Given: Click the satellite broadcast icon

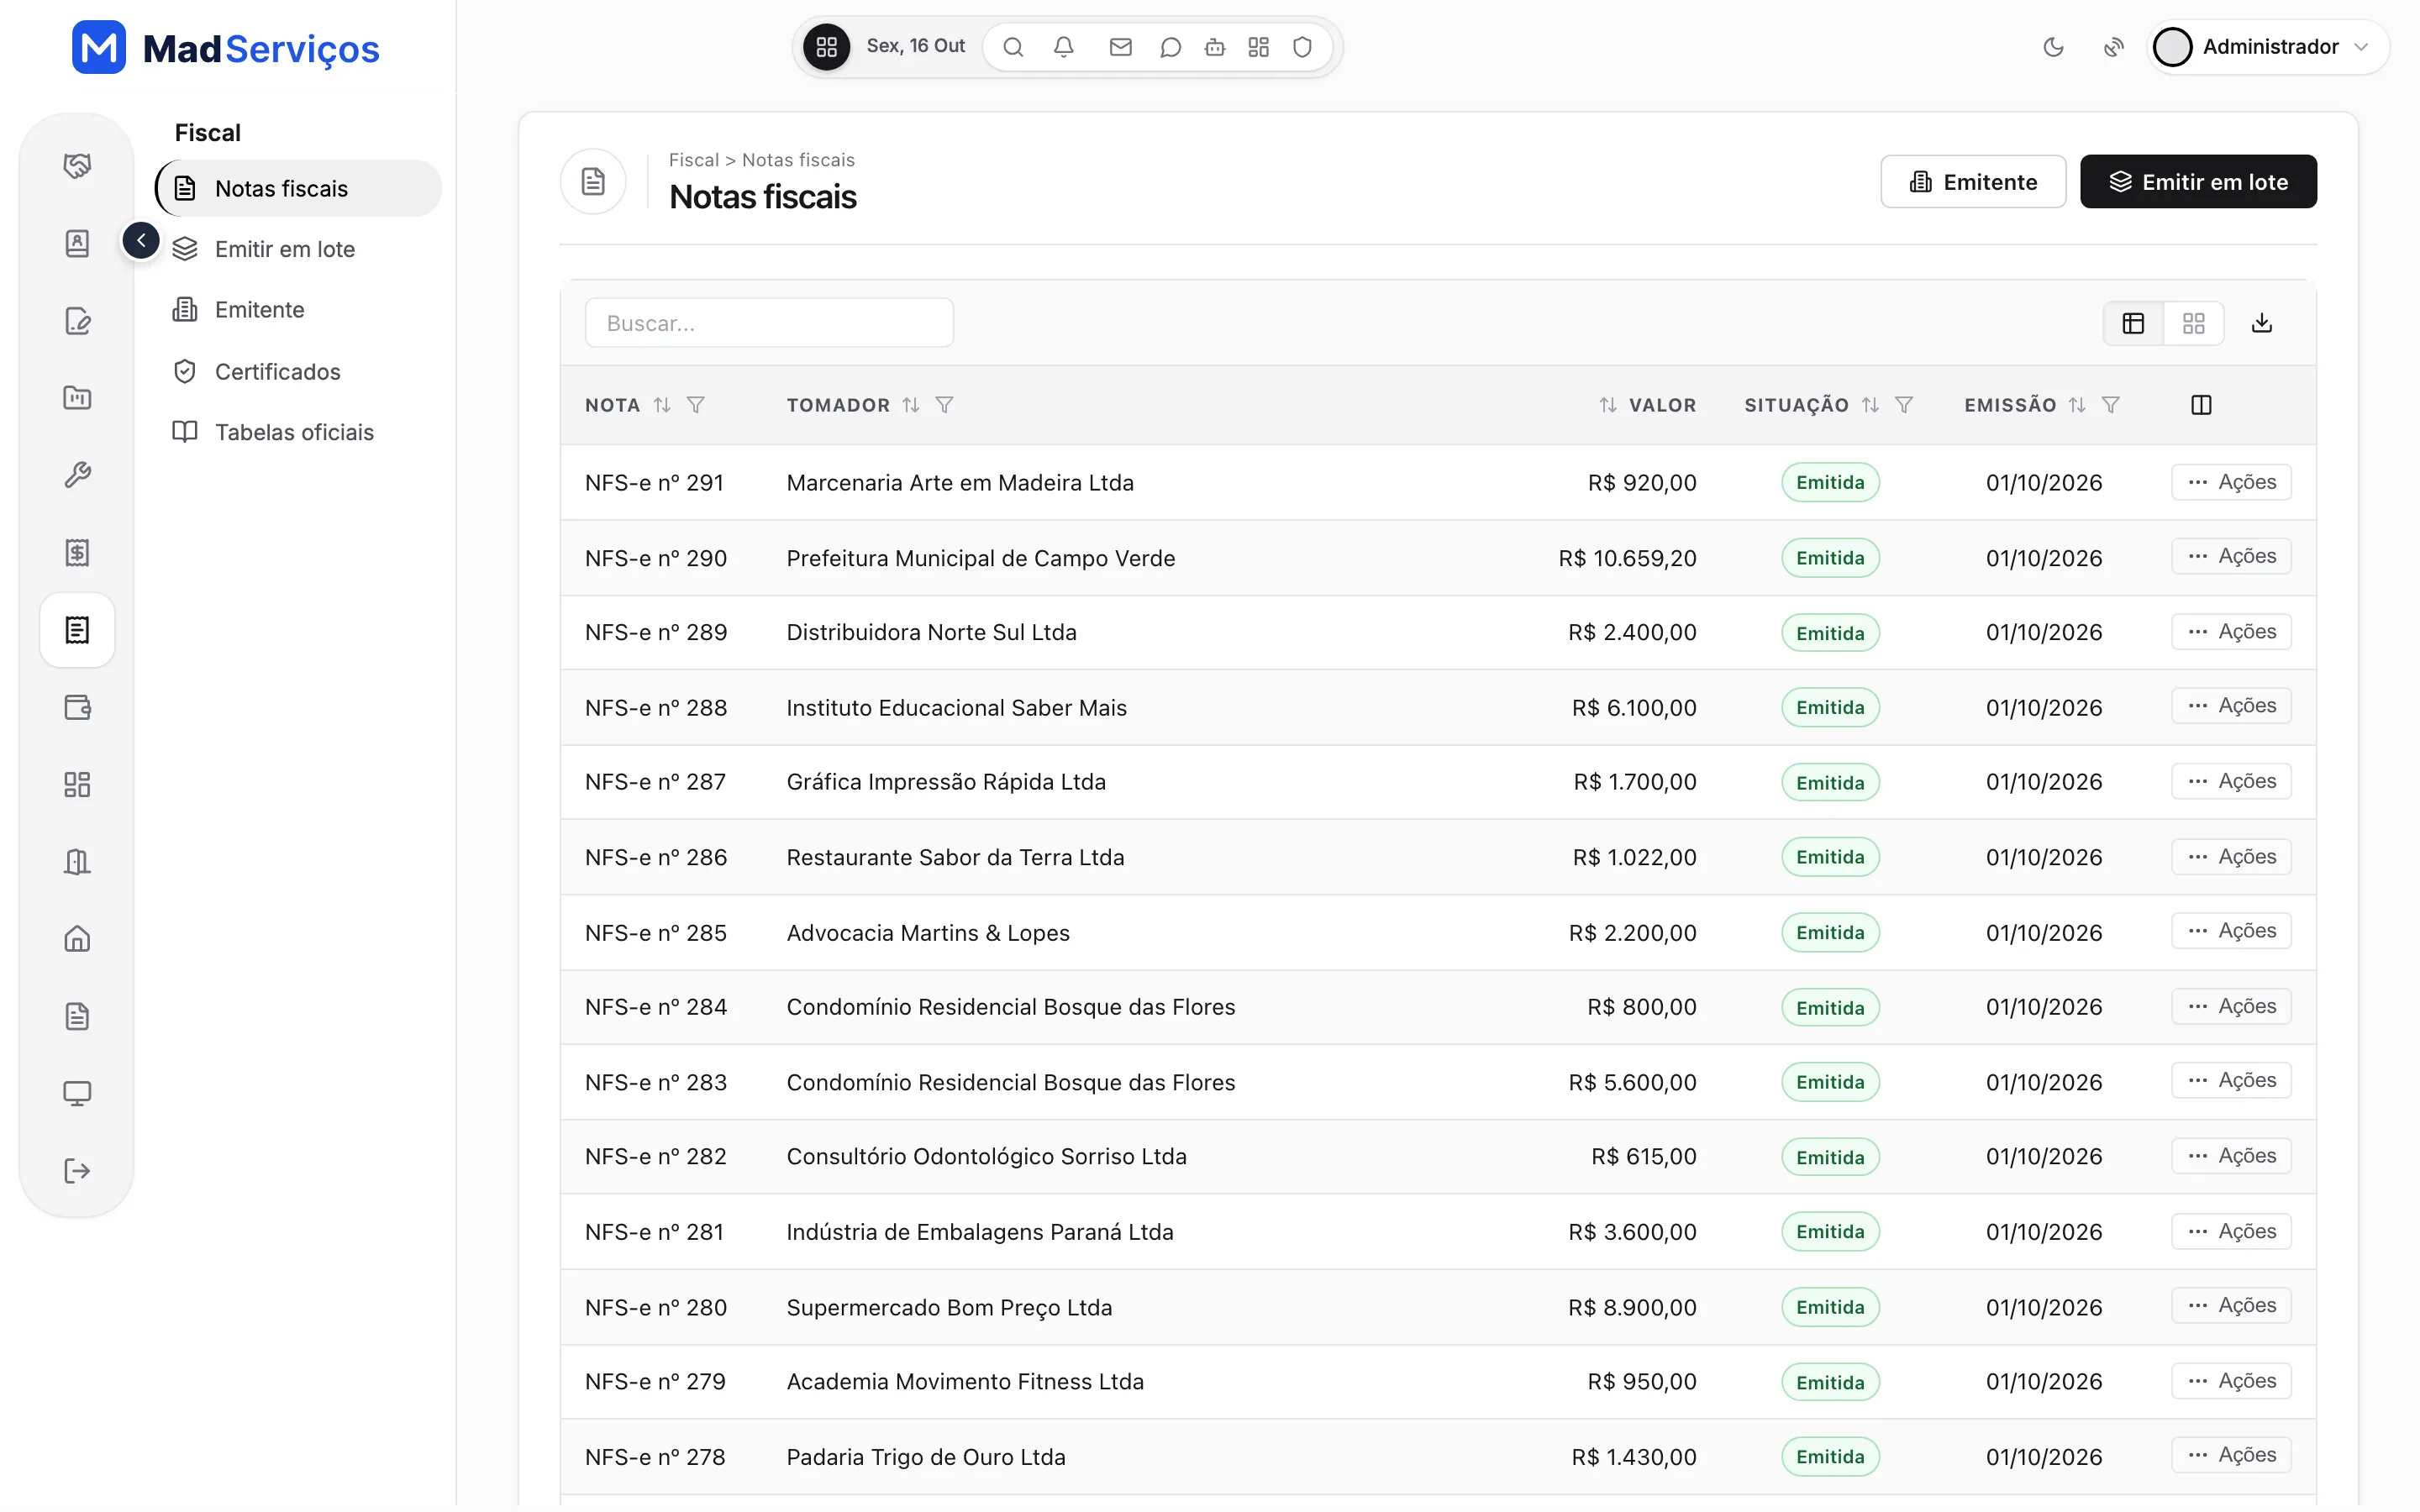Looking at the screenshot, I should (2114, 47).
